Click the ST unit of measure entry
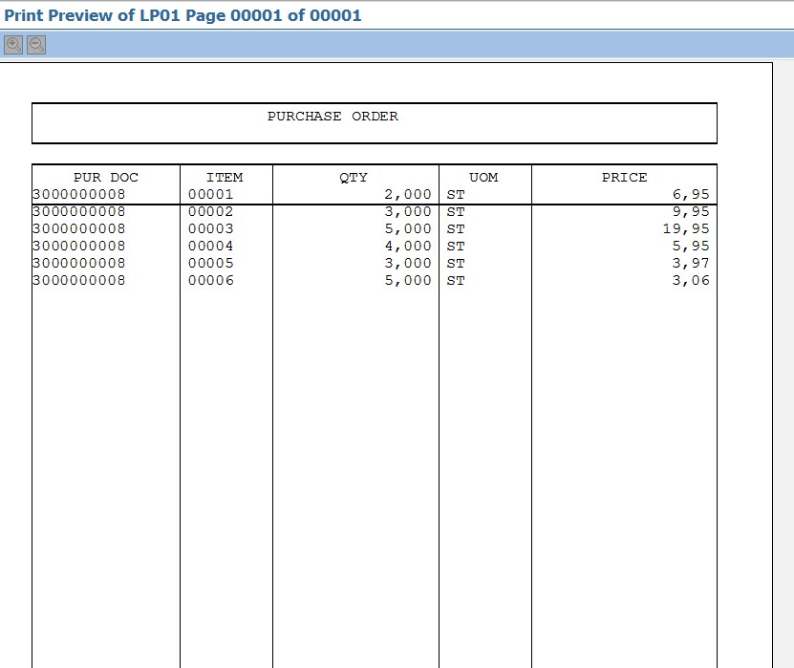794x668 pixels. [456, 194]
